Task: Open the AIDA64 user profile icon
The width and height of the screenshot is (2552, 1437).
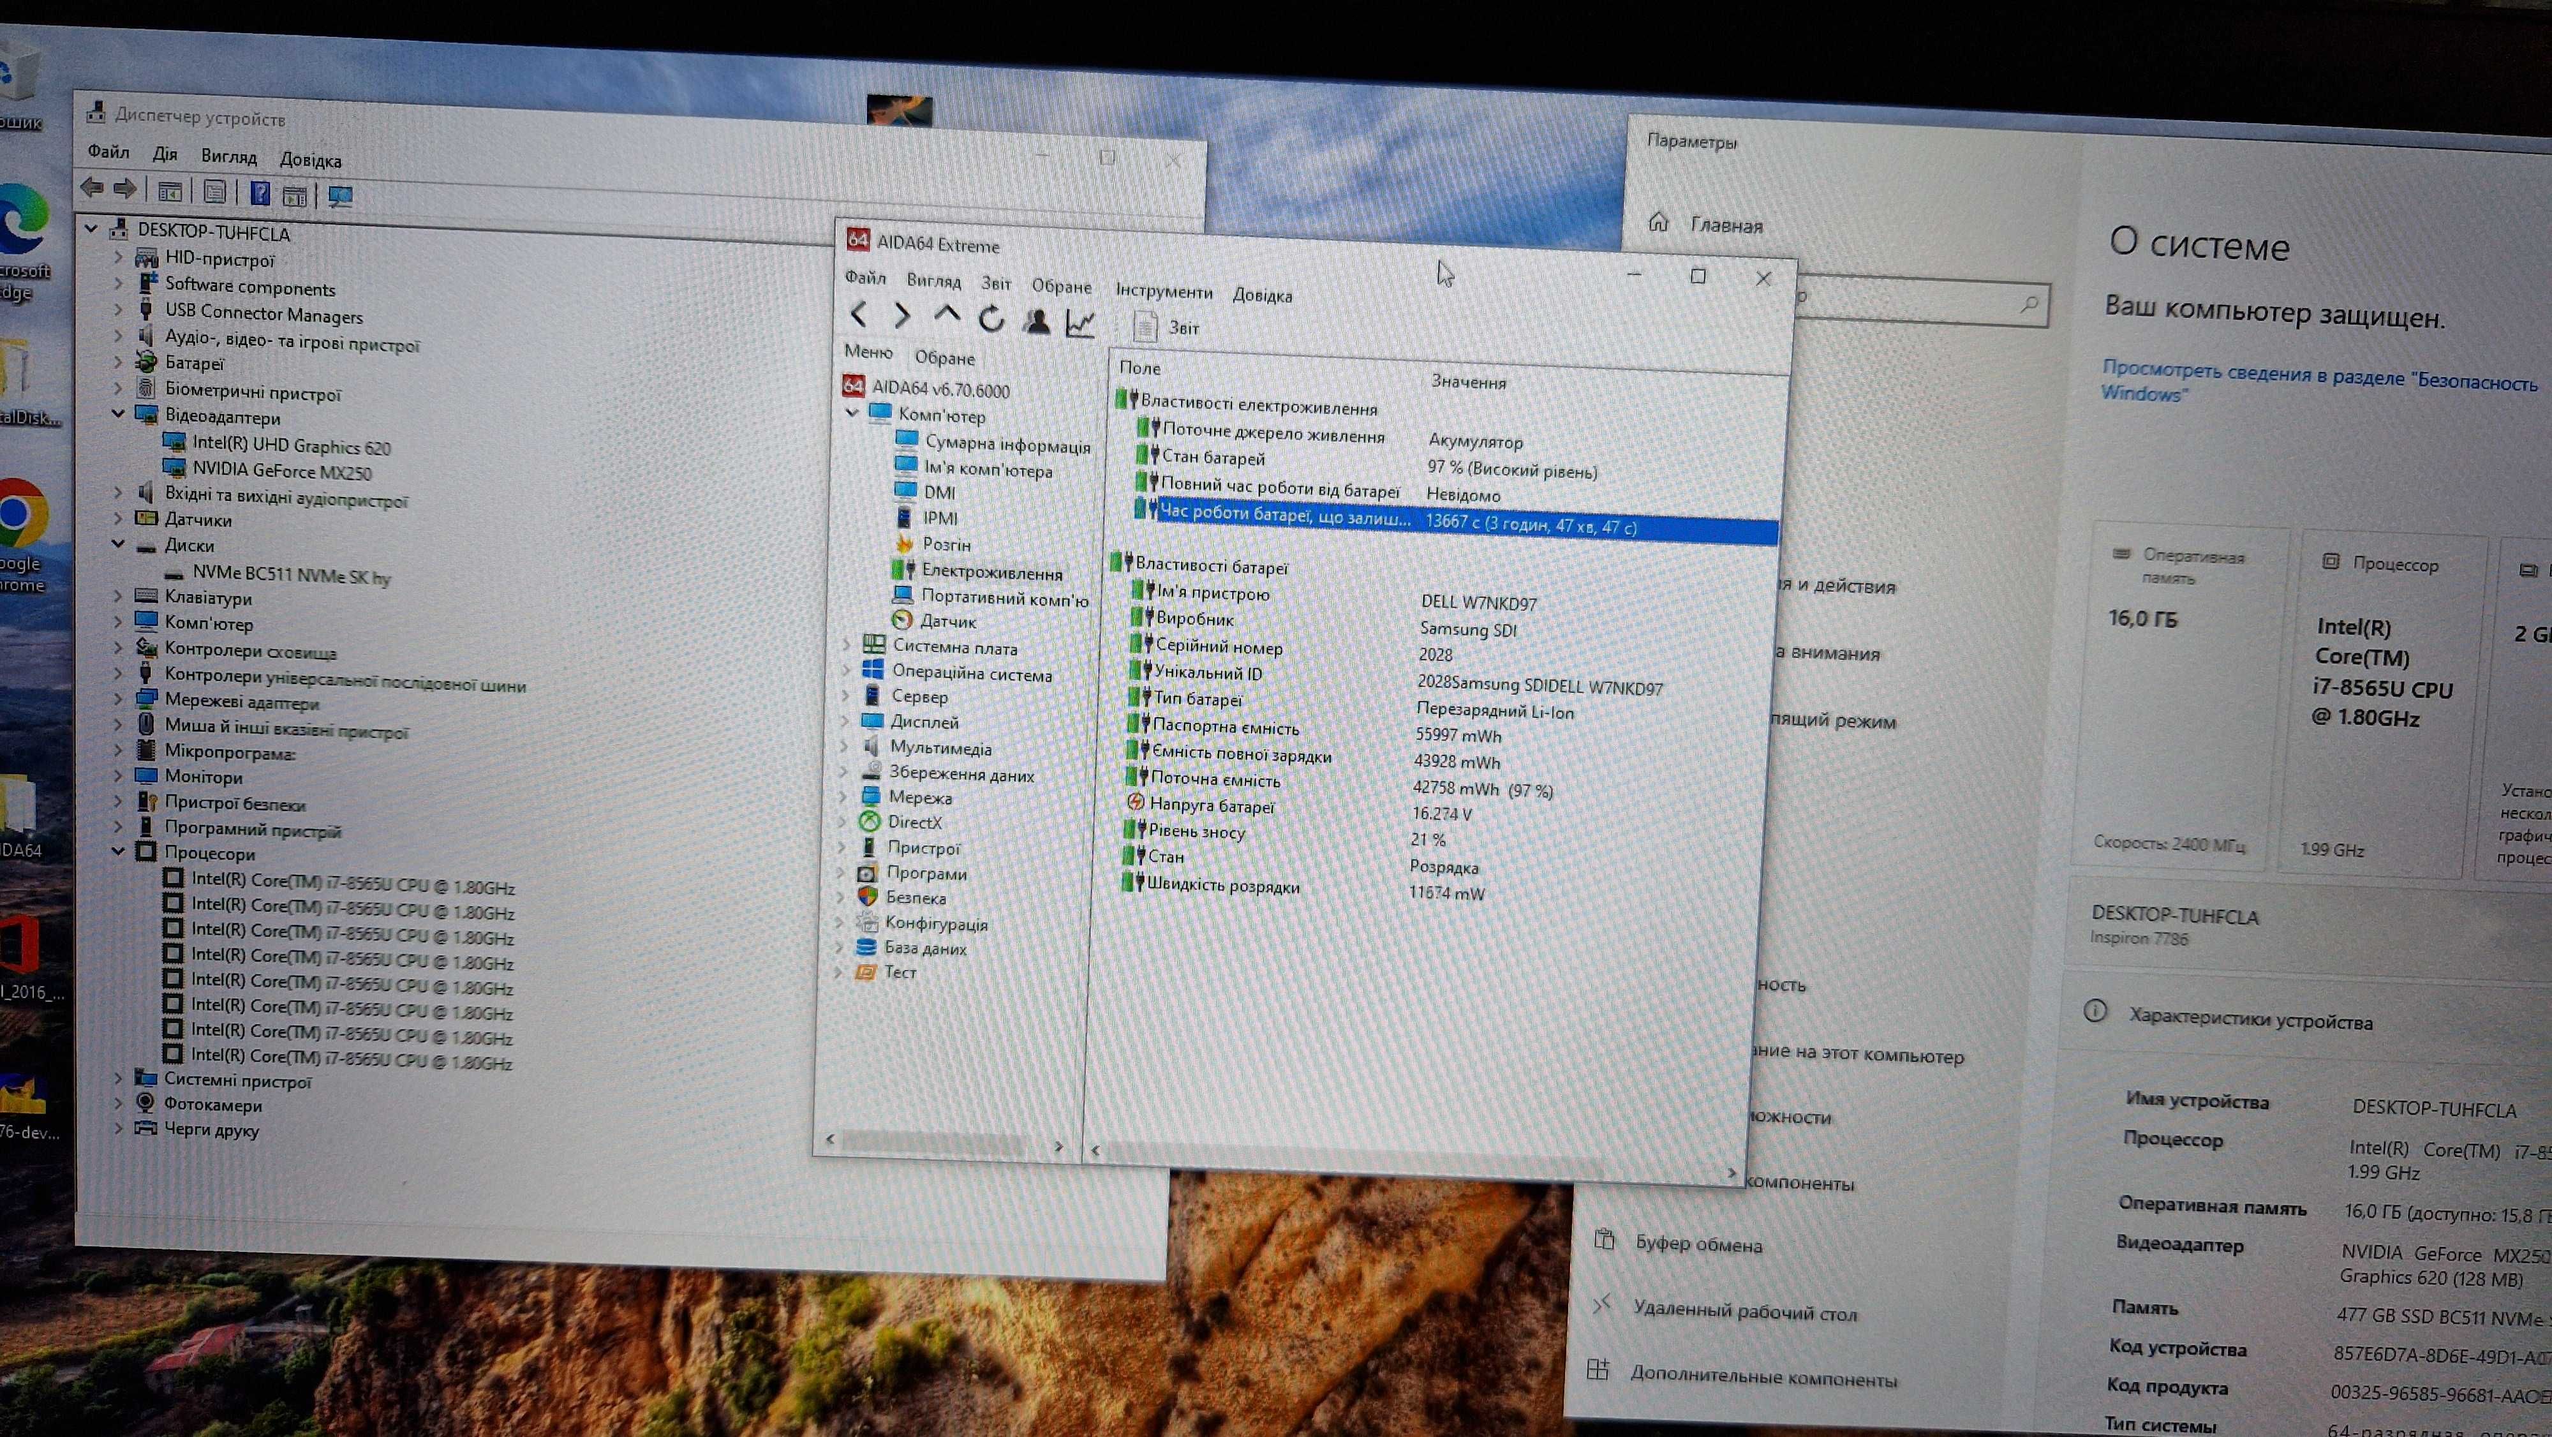Action: coord(1036,320)
